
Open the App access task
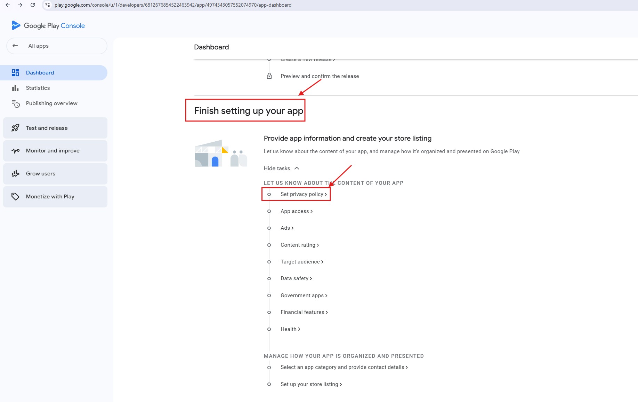point(296,211)
